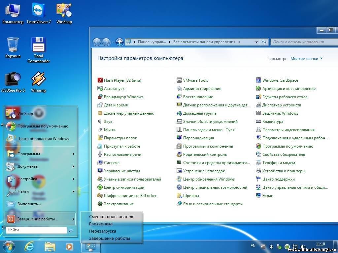
Task: Expand the Настройка submenu arrow
Action: 74,179
